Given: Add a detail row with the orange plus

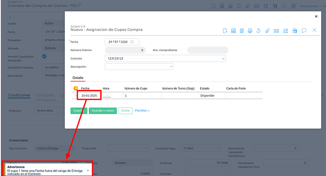Looking at the screenshot, I should click(x=76, y=88).
